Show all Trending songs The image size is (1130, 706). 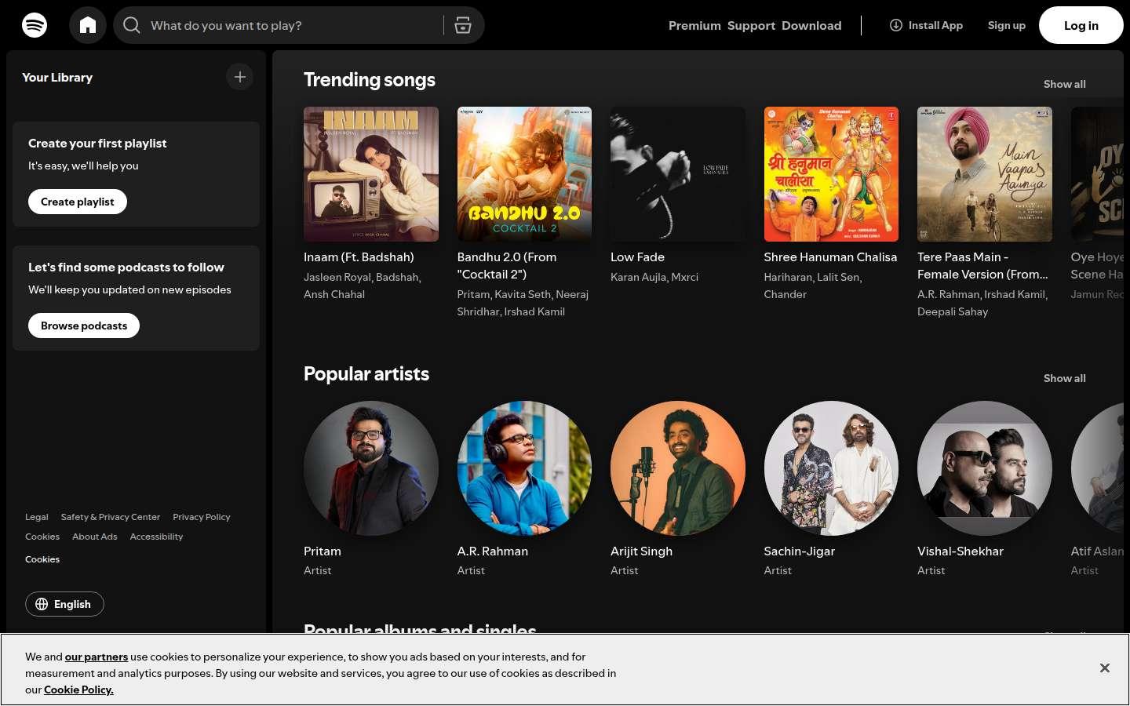[1065, 84]
